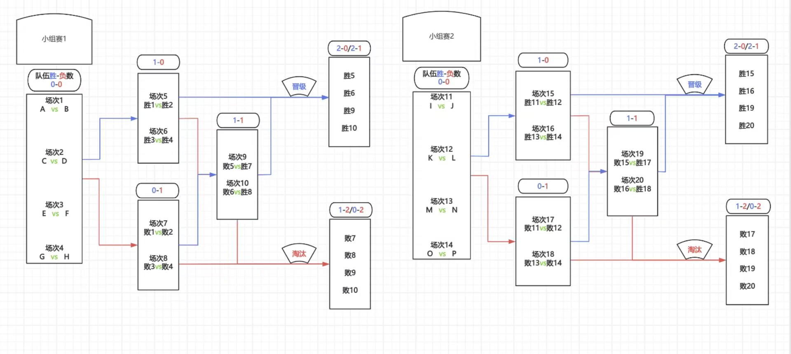Select the 1-0 badge above 场次5
791x354 pixels.
coord(158,62)
